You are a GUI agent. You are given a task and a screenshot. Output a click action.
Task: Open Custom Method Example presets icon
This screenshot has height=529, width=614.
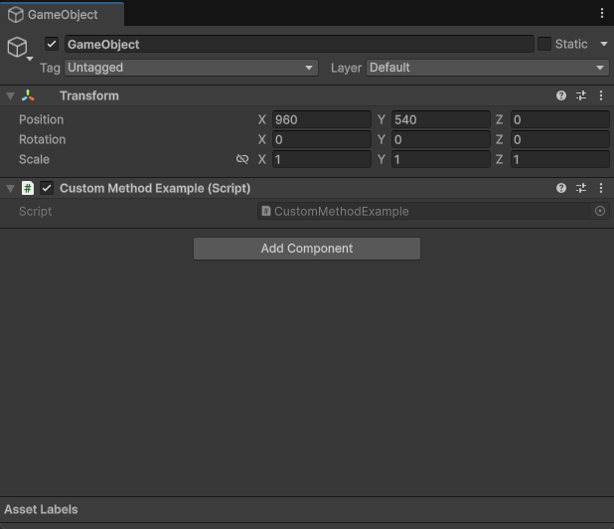pos(581,188)
